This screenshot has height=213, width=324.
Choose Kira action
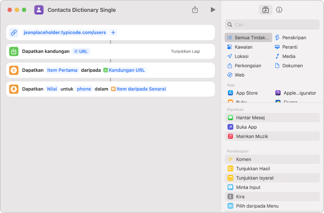tap(272, 197)
